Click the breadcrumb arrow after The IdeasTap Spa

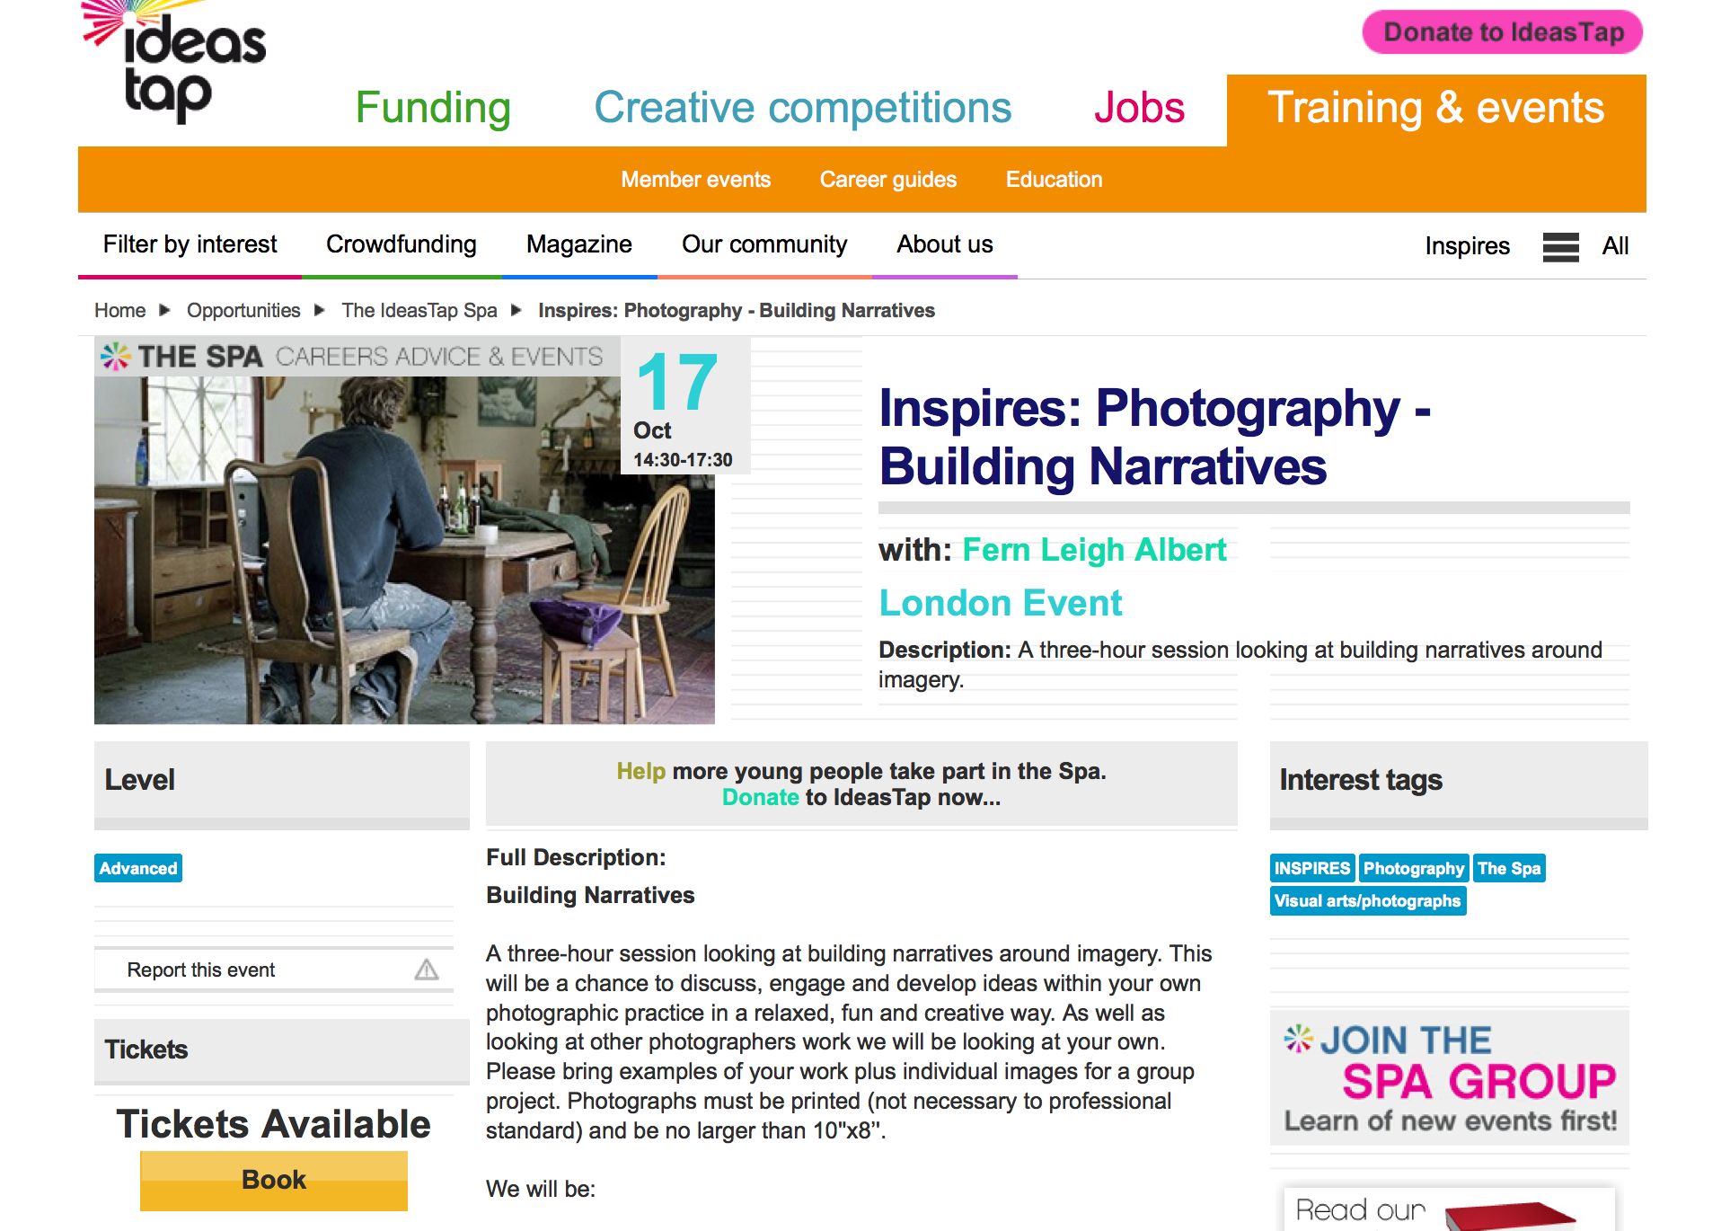pyautogui.click(x=516, y=310)
